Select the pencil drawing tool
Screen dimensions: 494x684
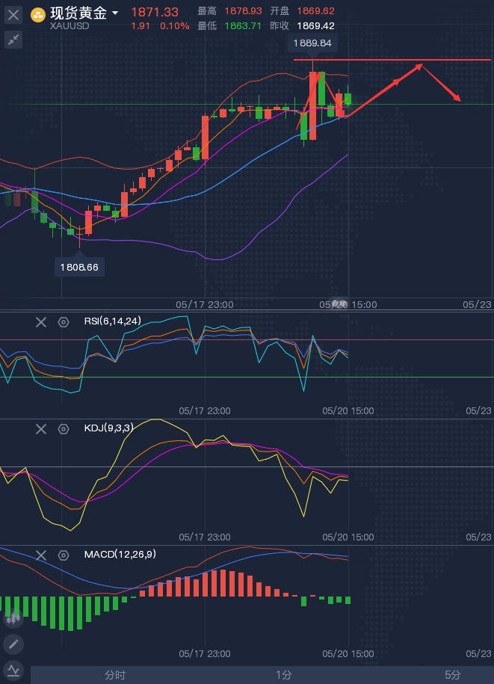coord(13,644)
